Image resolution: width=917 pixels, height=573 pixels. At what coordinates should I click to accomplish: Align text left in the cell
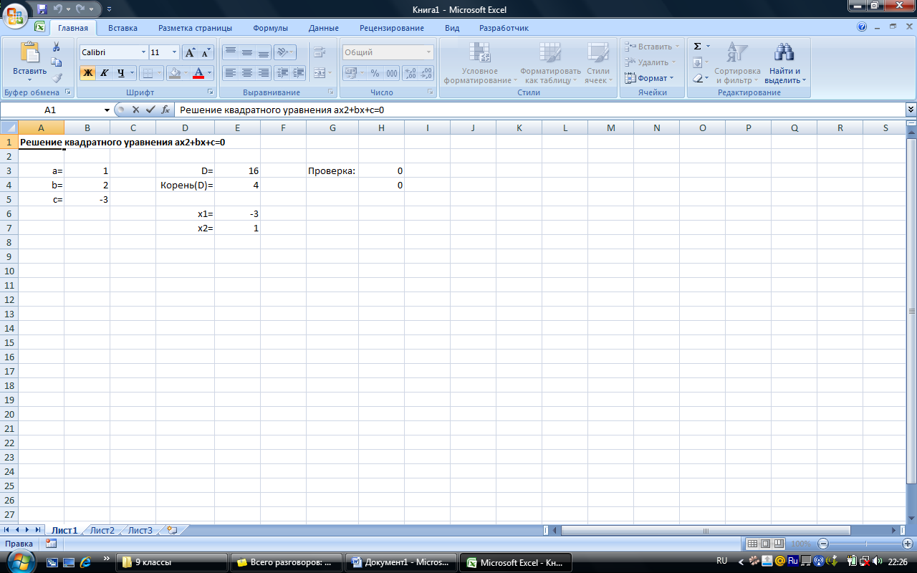tap(230, 72)
